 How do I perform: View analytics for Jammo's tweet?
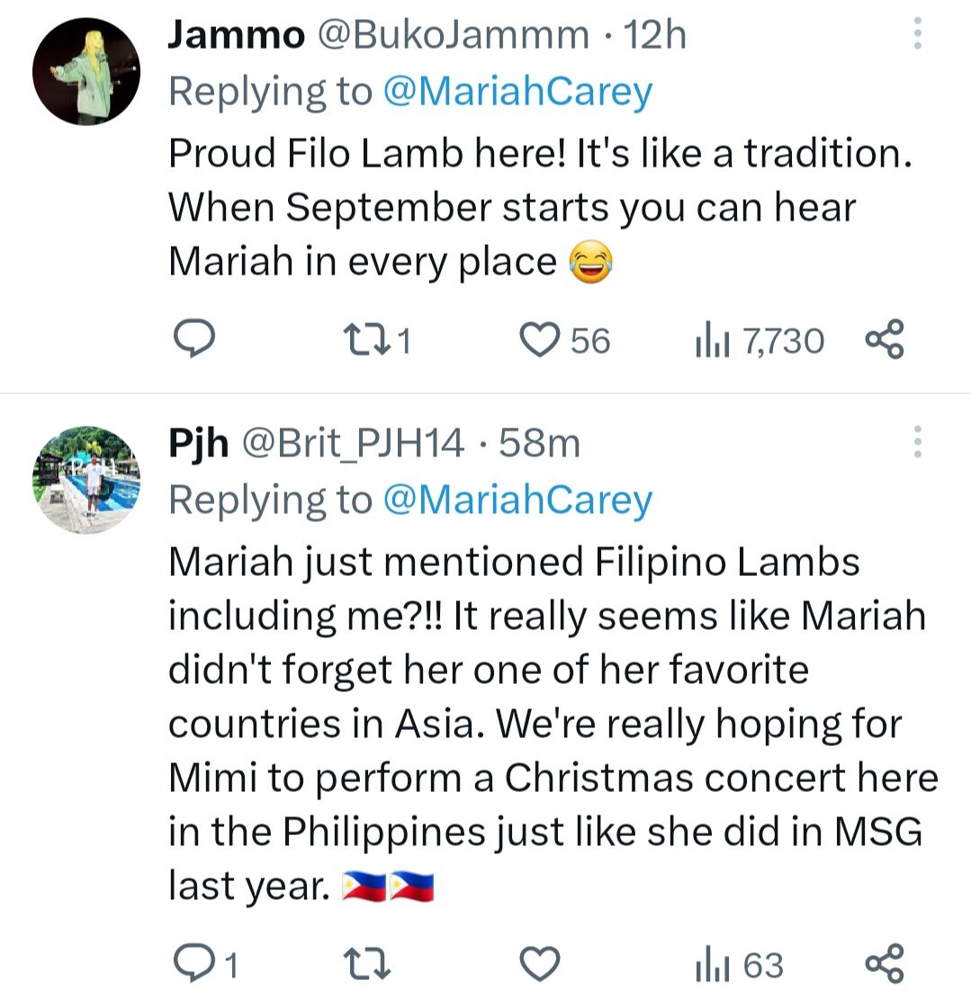(721, 339)
